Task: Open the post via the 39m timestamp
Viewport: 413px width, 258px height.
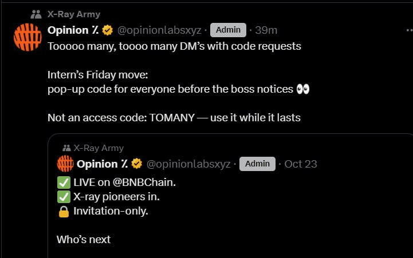Action: (266, 30)
